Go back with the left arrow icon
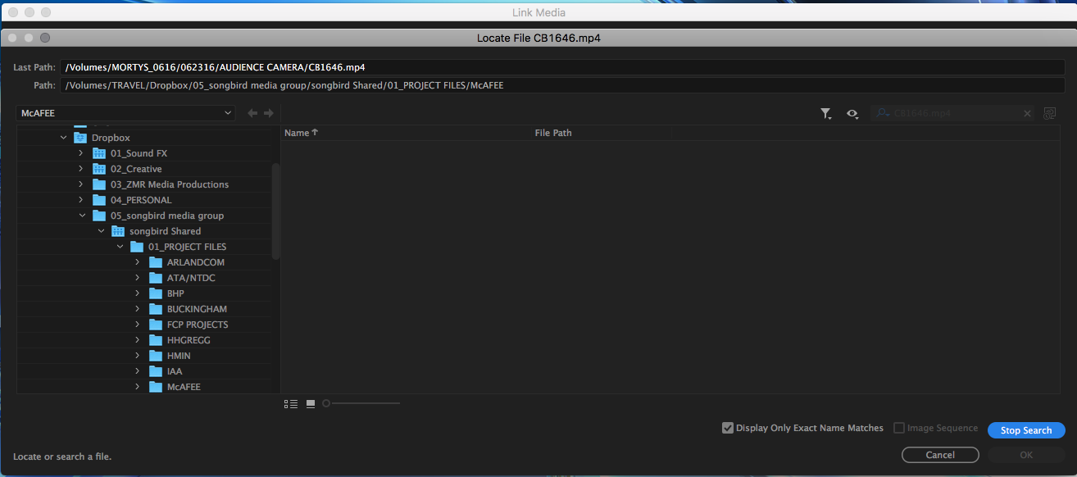 (x=252, y=113)
